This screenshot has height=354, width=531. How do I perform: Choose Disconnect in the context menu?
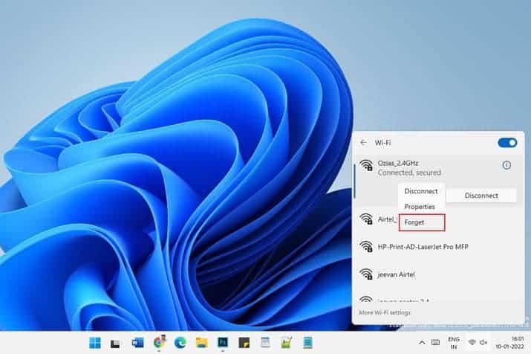(420, 191)
